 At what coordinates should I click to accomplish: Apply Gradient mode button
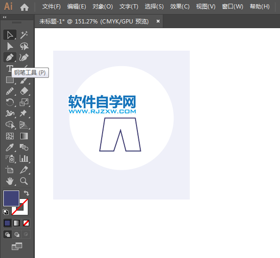click(x=16, y=223)
